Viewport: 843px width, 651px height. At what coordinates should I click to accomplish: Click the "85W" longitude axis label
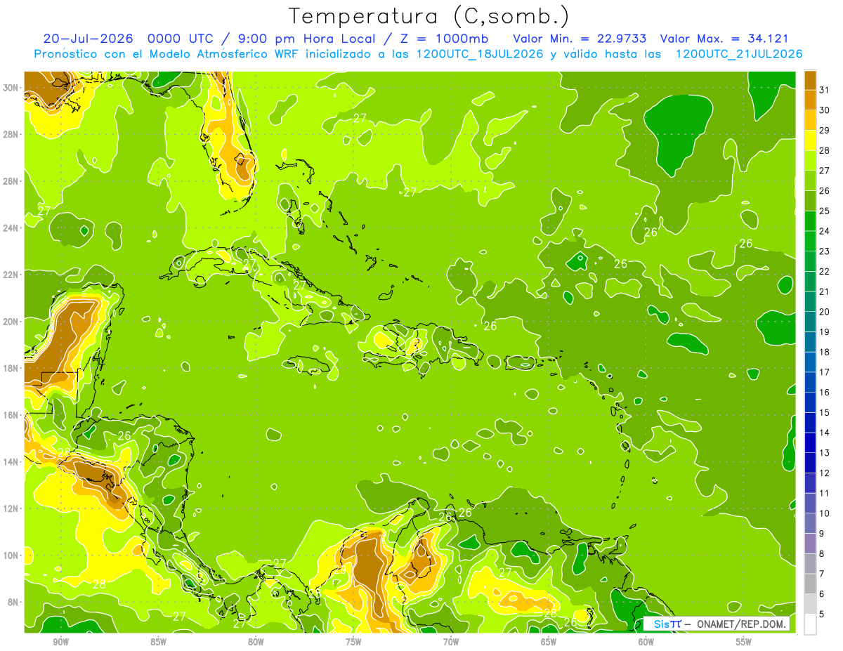coord(158,642)
